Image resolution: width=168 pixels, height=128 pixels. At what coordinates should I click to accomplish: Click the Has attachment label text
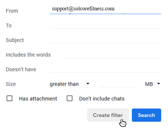[38, 99]
